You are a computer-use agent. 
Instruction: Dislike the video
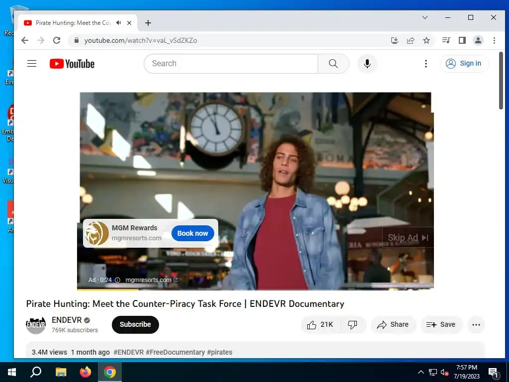click(352, 324)
